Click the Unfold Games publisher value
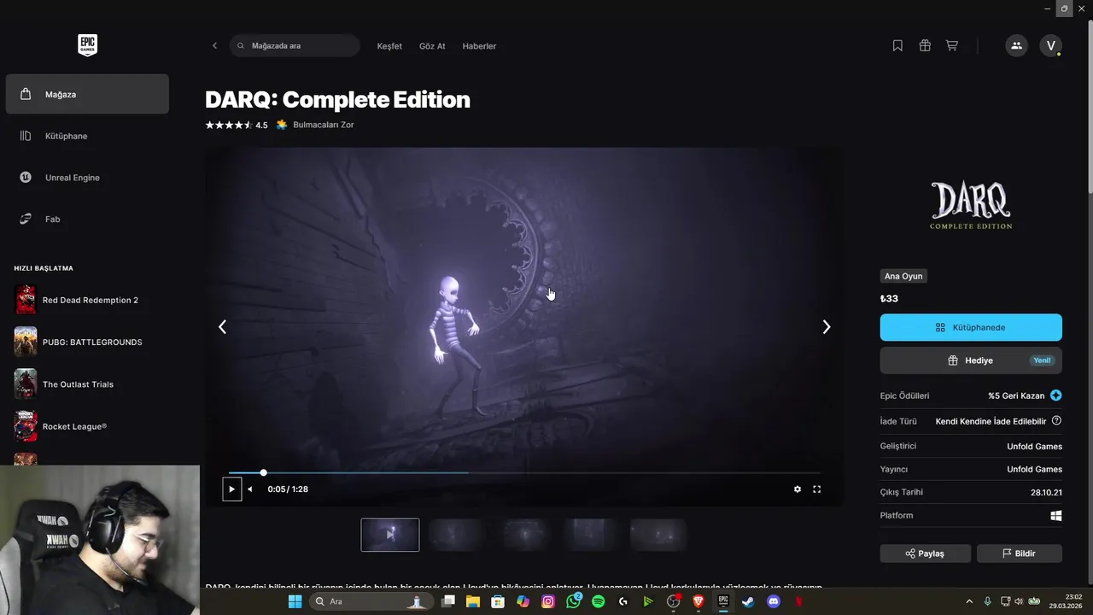Viewport: 1093px width, 615px height. click(1034, 469)
